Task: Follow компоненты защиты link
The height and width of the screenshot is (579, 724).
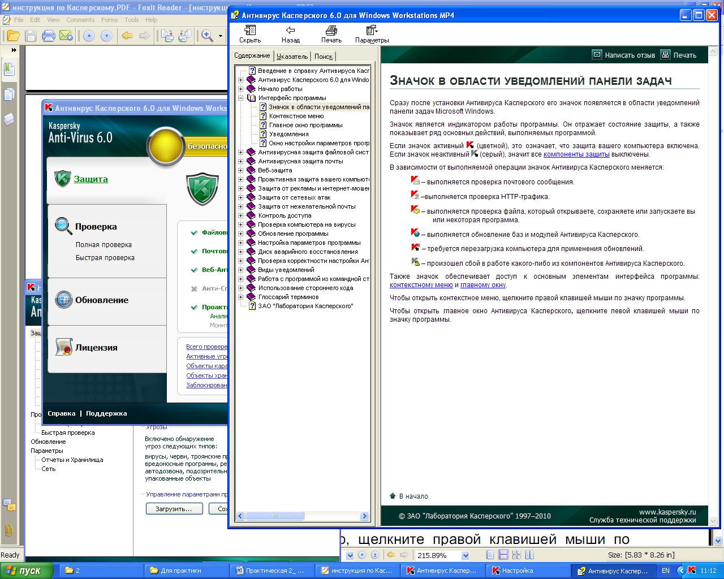Action: (576, 154)
